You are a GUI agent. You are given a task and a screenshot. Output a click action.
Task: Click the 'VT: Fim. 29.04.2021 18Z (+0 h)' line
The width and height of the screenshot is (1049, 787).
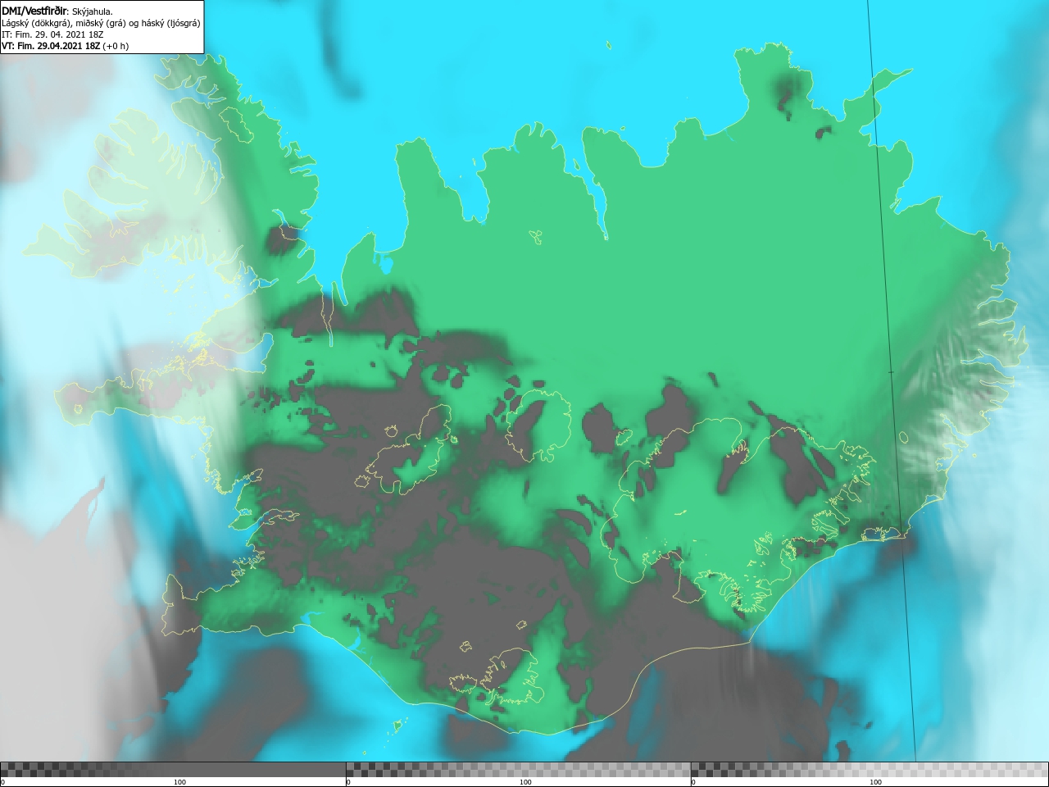click(65, 46)
